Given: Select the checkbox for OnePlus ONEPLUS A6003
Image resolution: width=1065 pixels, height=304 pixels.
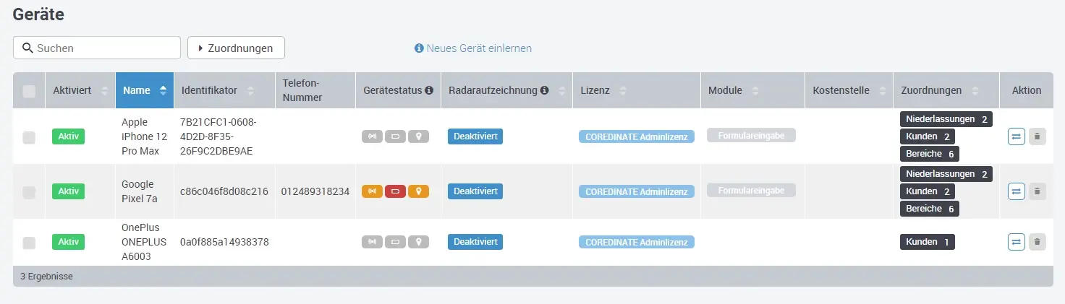Looking at the screenshot, I should (29, 243).
